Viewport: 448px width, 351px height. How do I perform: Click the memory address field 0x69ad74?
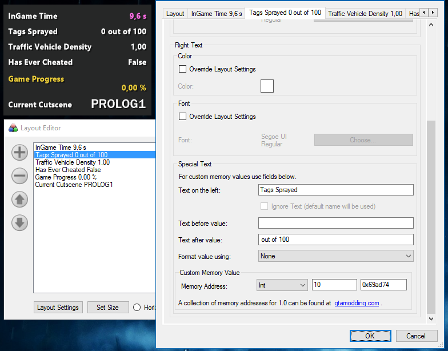tap(383, 285)
